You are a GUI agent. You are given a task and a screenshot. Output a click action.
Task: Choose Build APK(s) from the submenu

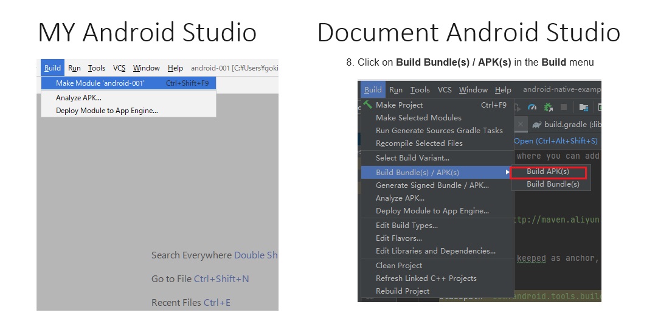pyautogui.click(x=548, y=171)
